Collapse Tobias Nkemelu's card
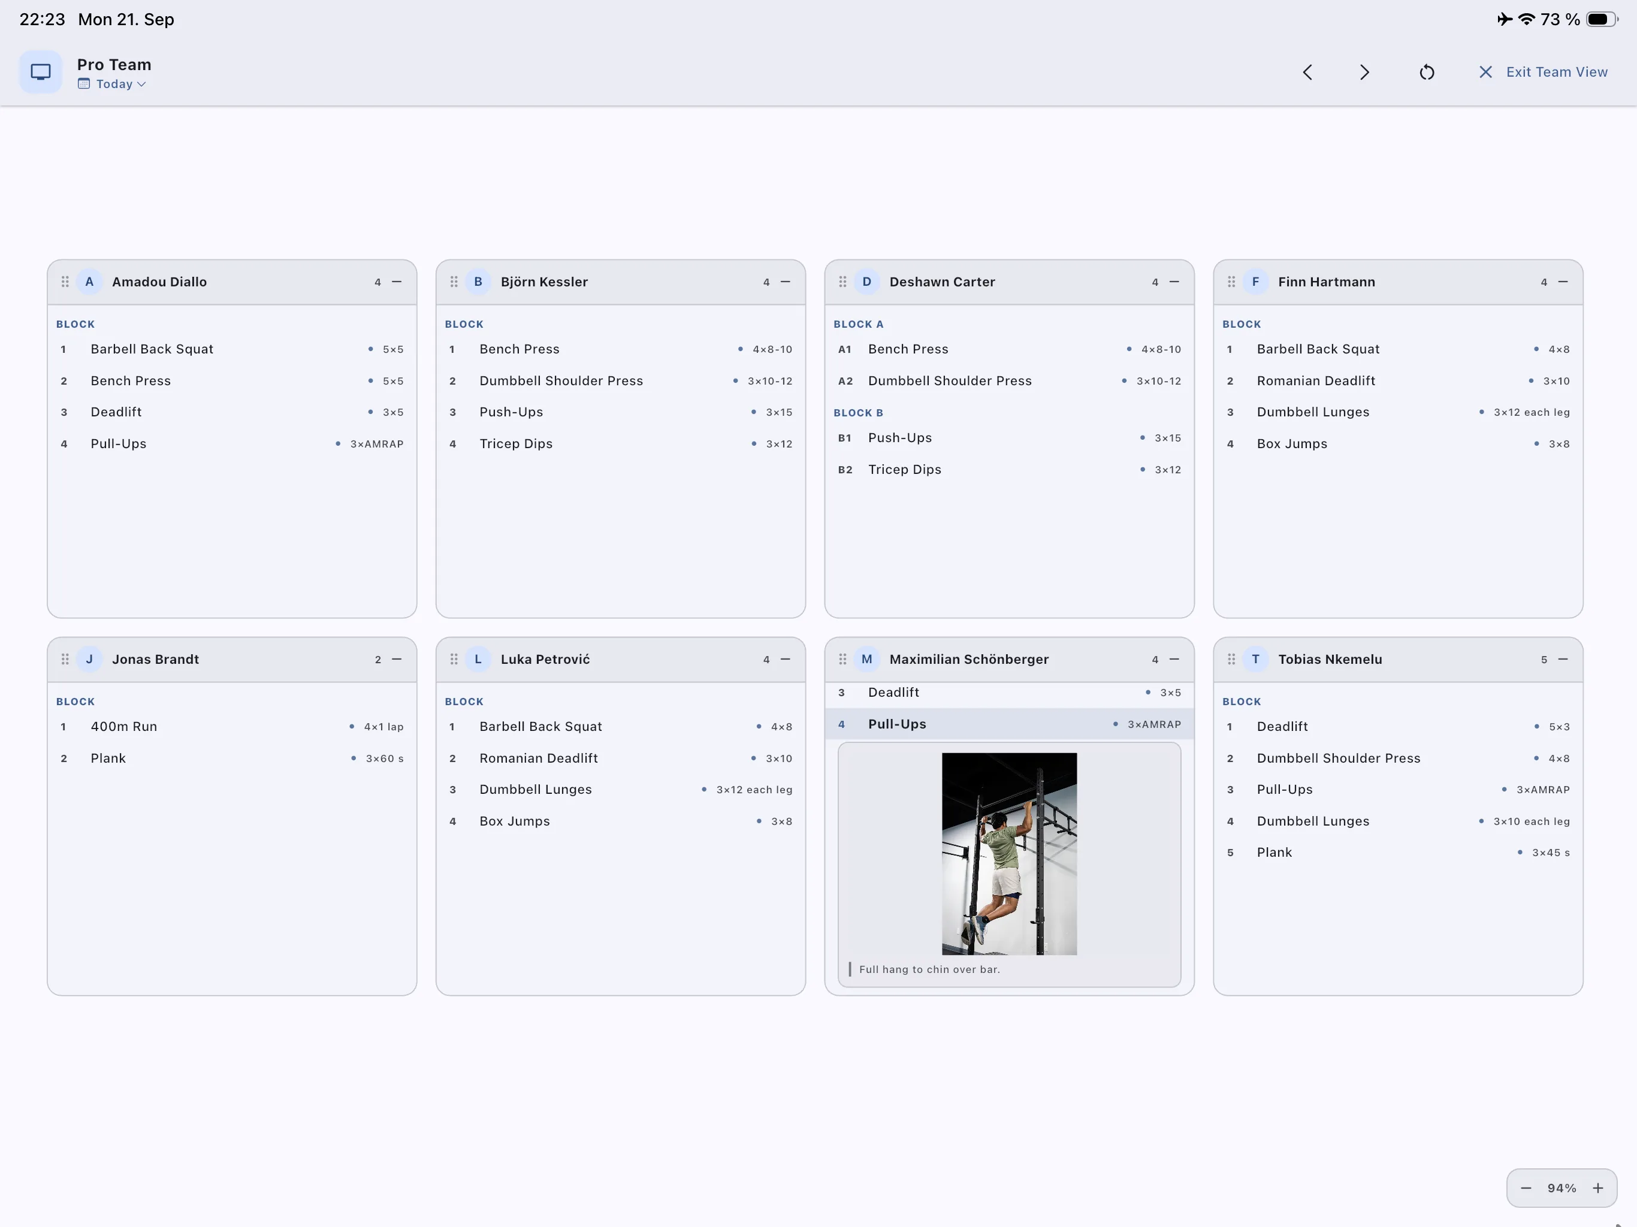The image size is (1637, 1227). coord(1562,660)
